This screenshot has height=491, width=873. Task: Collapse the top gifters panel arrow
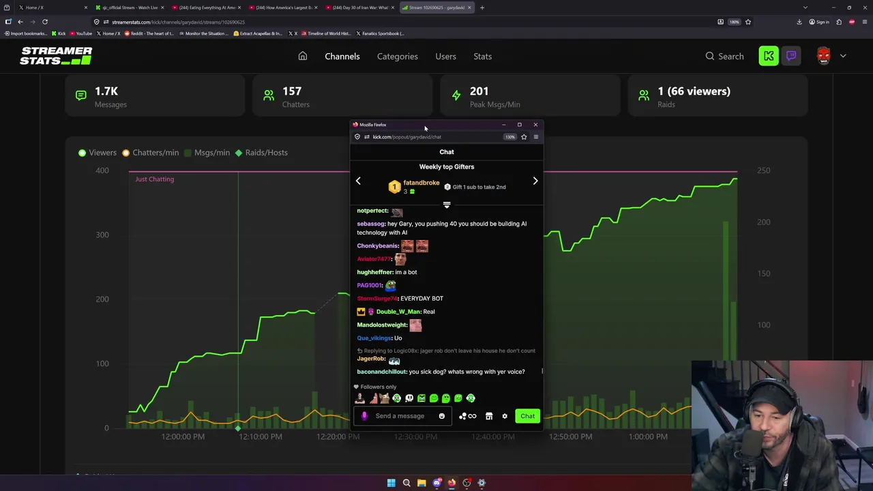click(x=447, y=205)
